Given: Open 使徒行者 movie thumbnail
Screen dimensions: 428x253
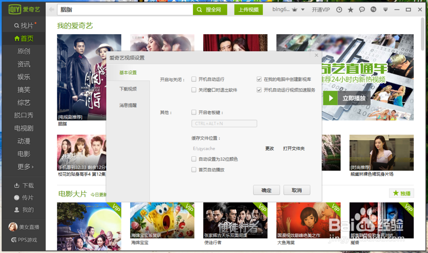Looking at the screenshot, I should click(x=235, y=220).
